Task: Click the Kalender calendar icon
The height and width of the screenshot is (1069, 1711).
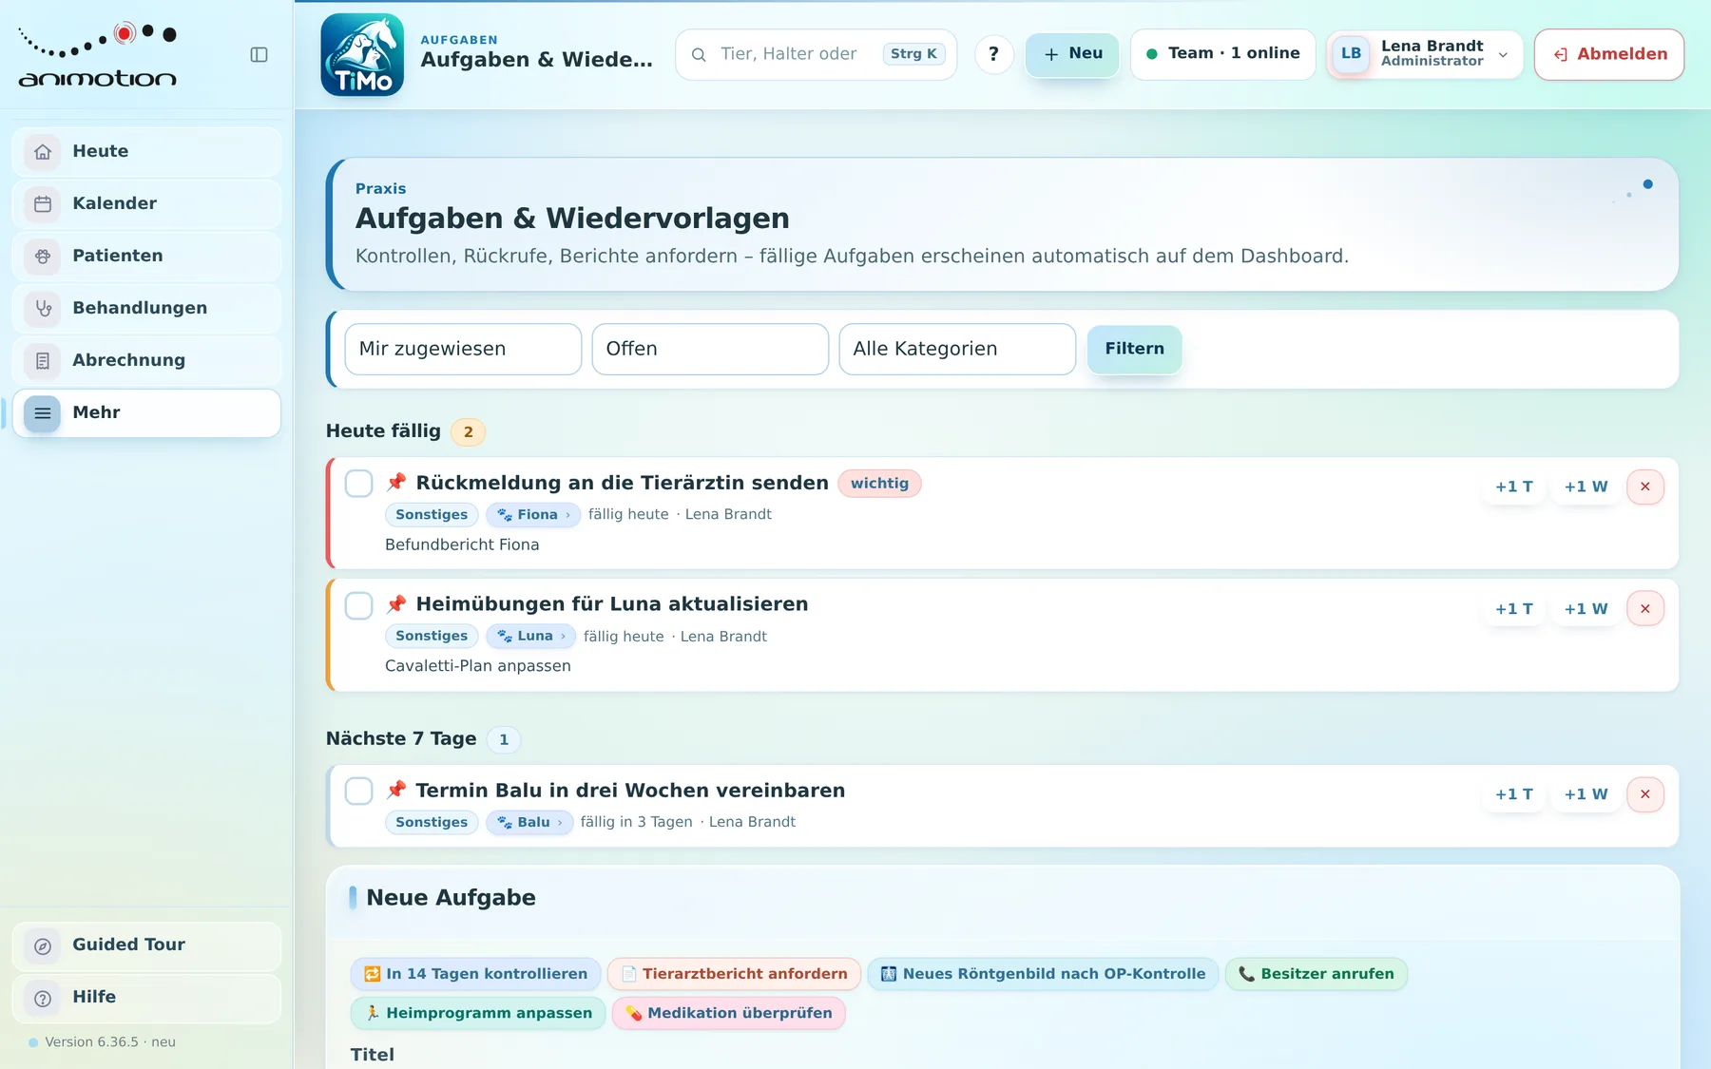Action: pyautogui.click(x=43, y=204)
